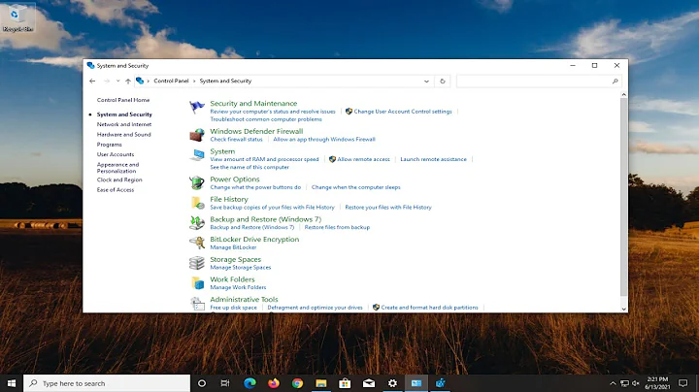699x392 pixels.
Task: Click Change User Account Control settings
Action: [x=403, y=112]
